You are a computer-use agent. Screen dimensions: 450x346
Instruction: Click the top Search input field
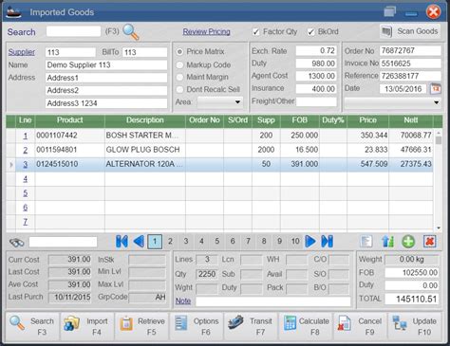[73, 31]
